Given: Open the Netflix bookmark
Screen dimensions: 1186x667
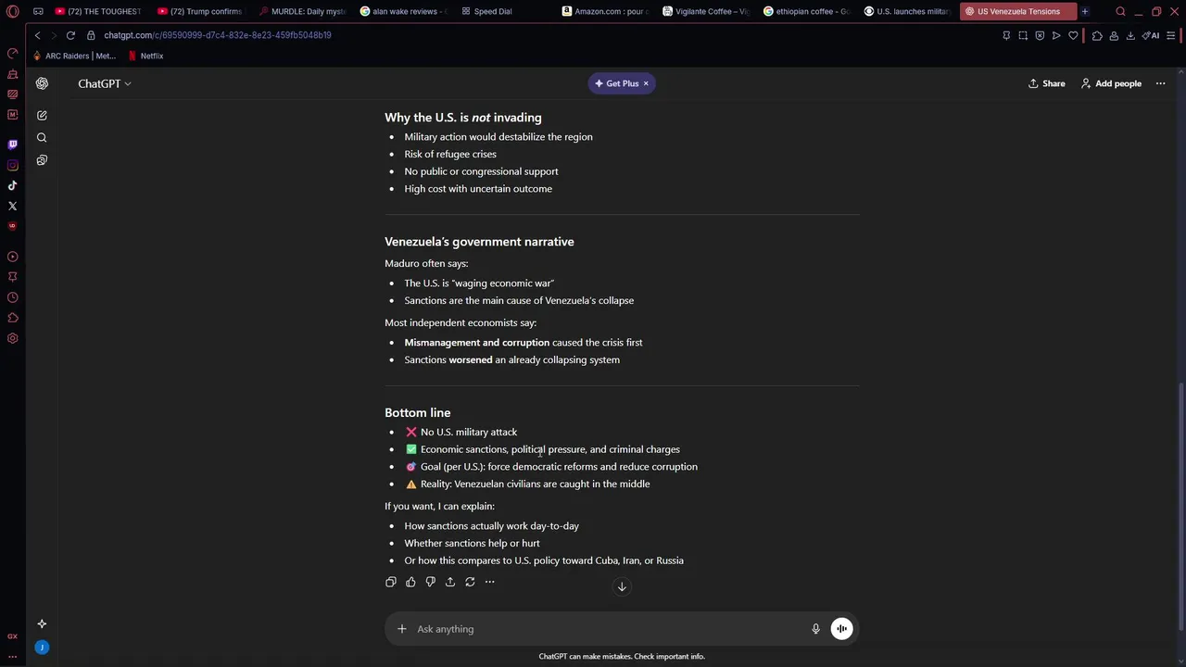Looking at the screenshot, I should click(150, 56).
